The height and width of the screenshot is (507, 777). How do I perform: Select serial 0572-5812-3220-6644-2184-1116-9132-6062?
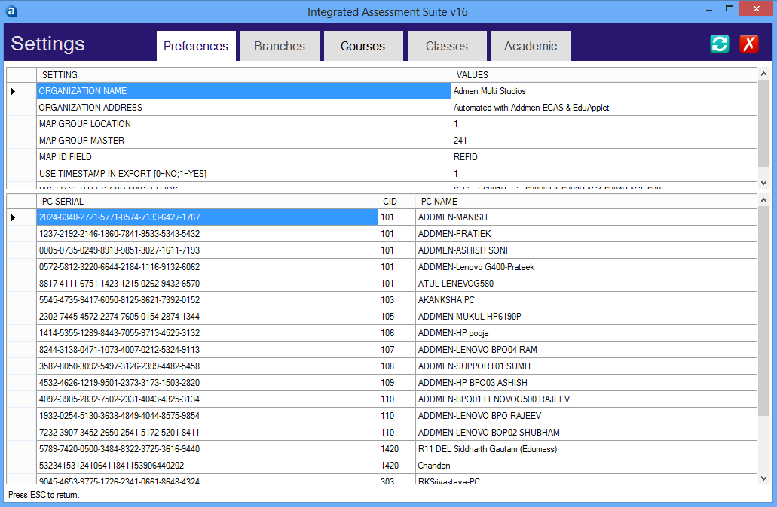click(x=207, y=267)
